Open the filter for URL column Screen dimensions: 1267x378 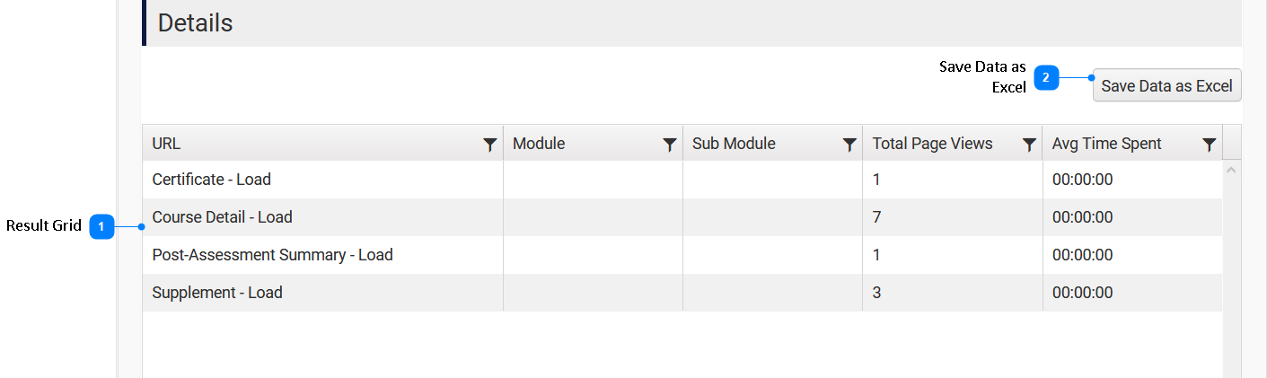[489, 145]
